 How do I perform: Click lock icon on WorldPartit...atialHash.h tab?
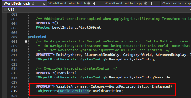tap(89, 3)
